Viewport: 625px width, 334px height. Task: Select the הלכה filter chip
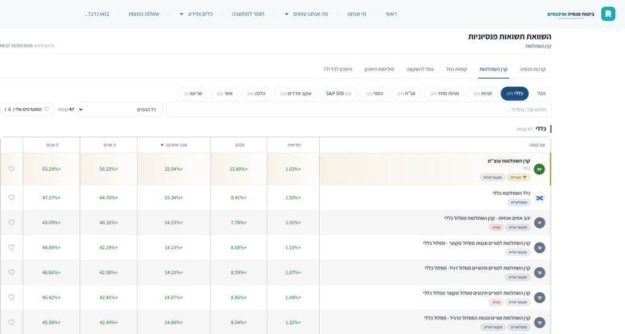point(256,93)
